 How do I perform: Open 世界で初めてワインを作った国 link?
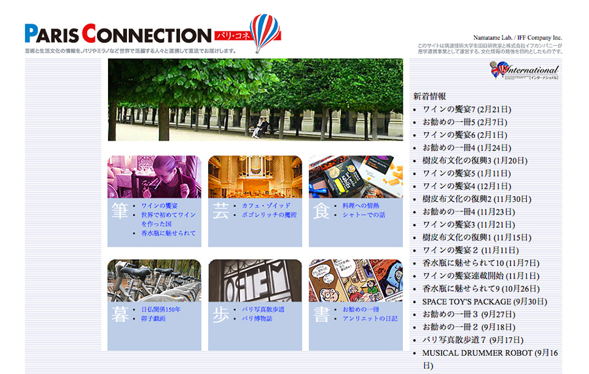point(168,219)
